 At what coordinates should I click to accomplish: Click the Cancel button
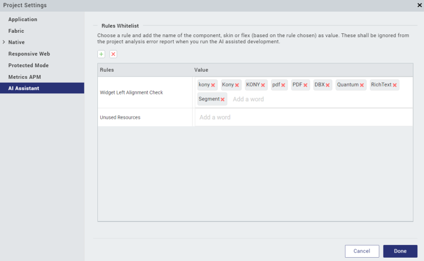[x=362, y=251]
